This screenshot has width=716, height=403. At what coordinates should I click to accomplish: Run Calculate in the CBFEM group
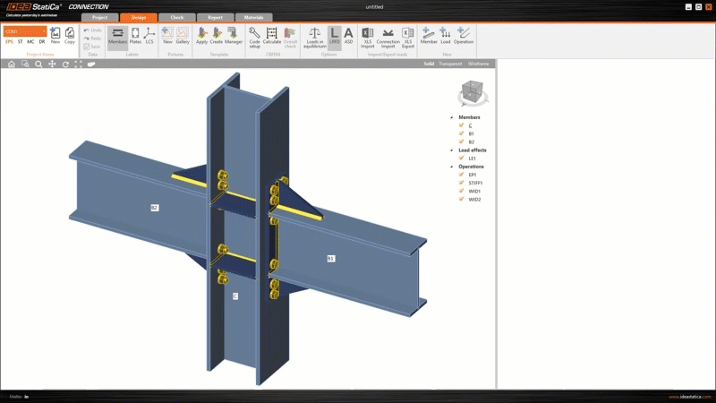[272, 36]
